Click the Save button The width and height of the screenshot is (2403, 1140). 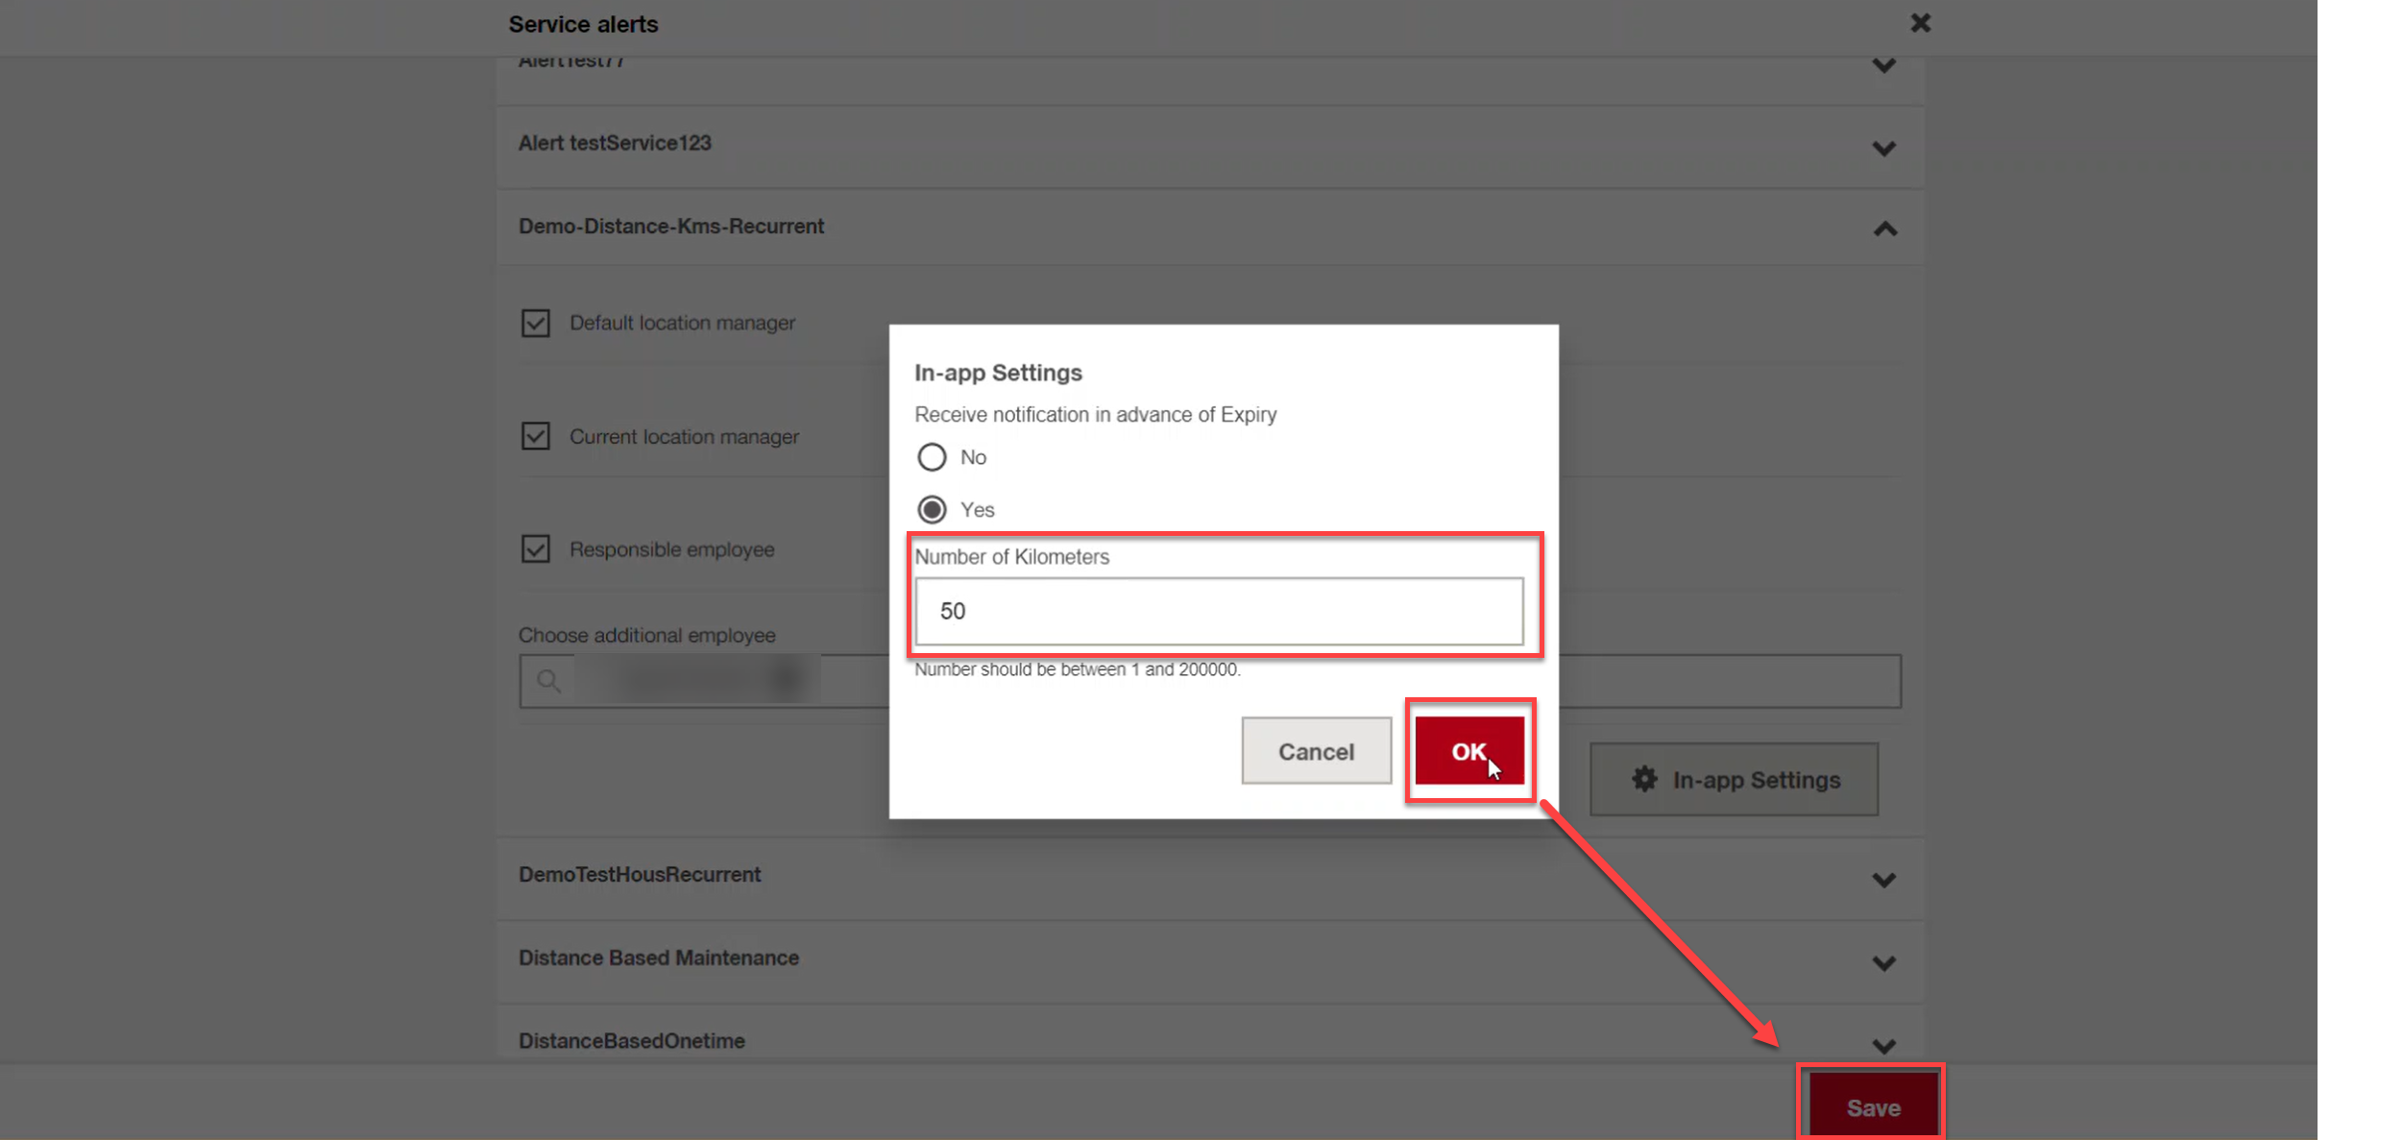1872,1106
